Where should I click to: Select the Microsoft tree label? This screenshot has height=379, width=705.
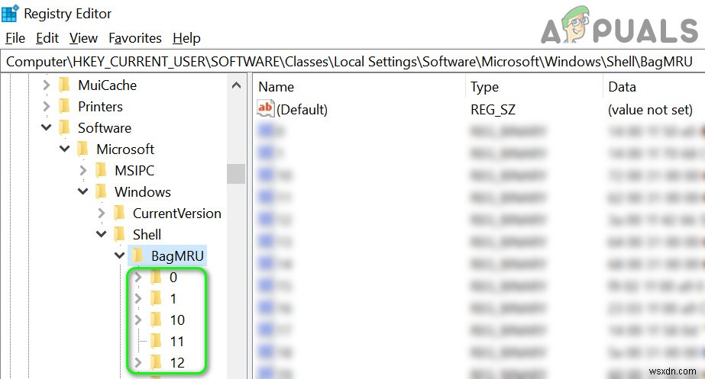[x=125, y=149]
